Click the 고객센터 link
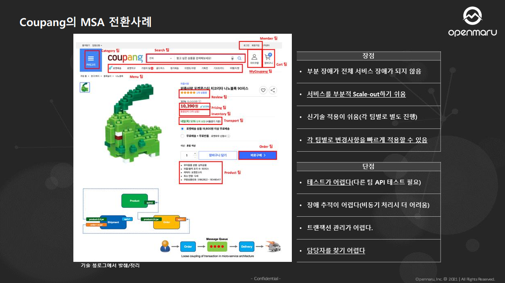Image resolution: width=505 pixels, height=283 pixels. (266, 45)
